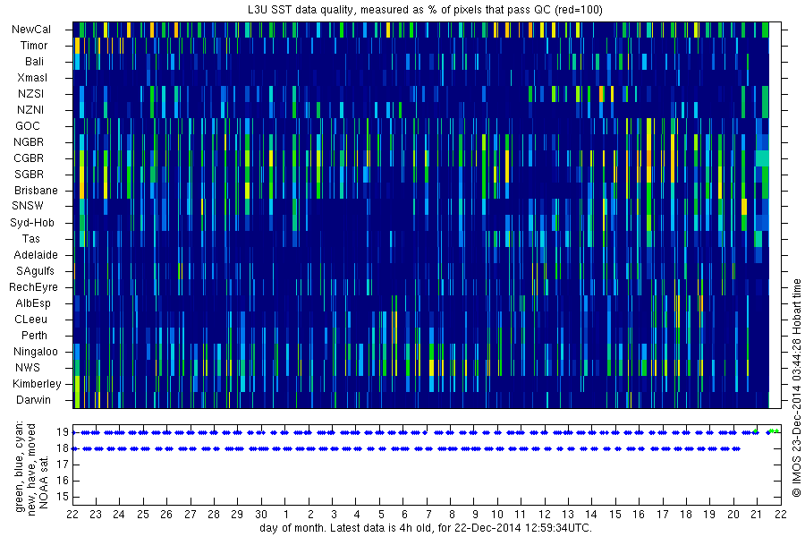Screen dimensions: 805x537
Task: Click satellite number 15 on lower axis
Action: pos(63,497)
